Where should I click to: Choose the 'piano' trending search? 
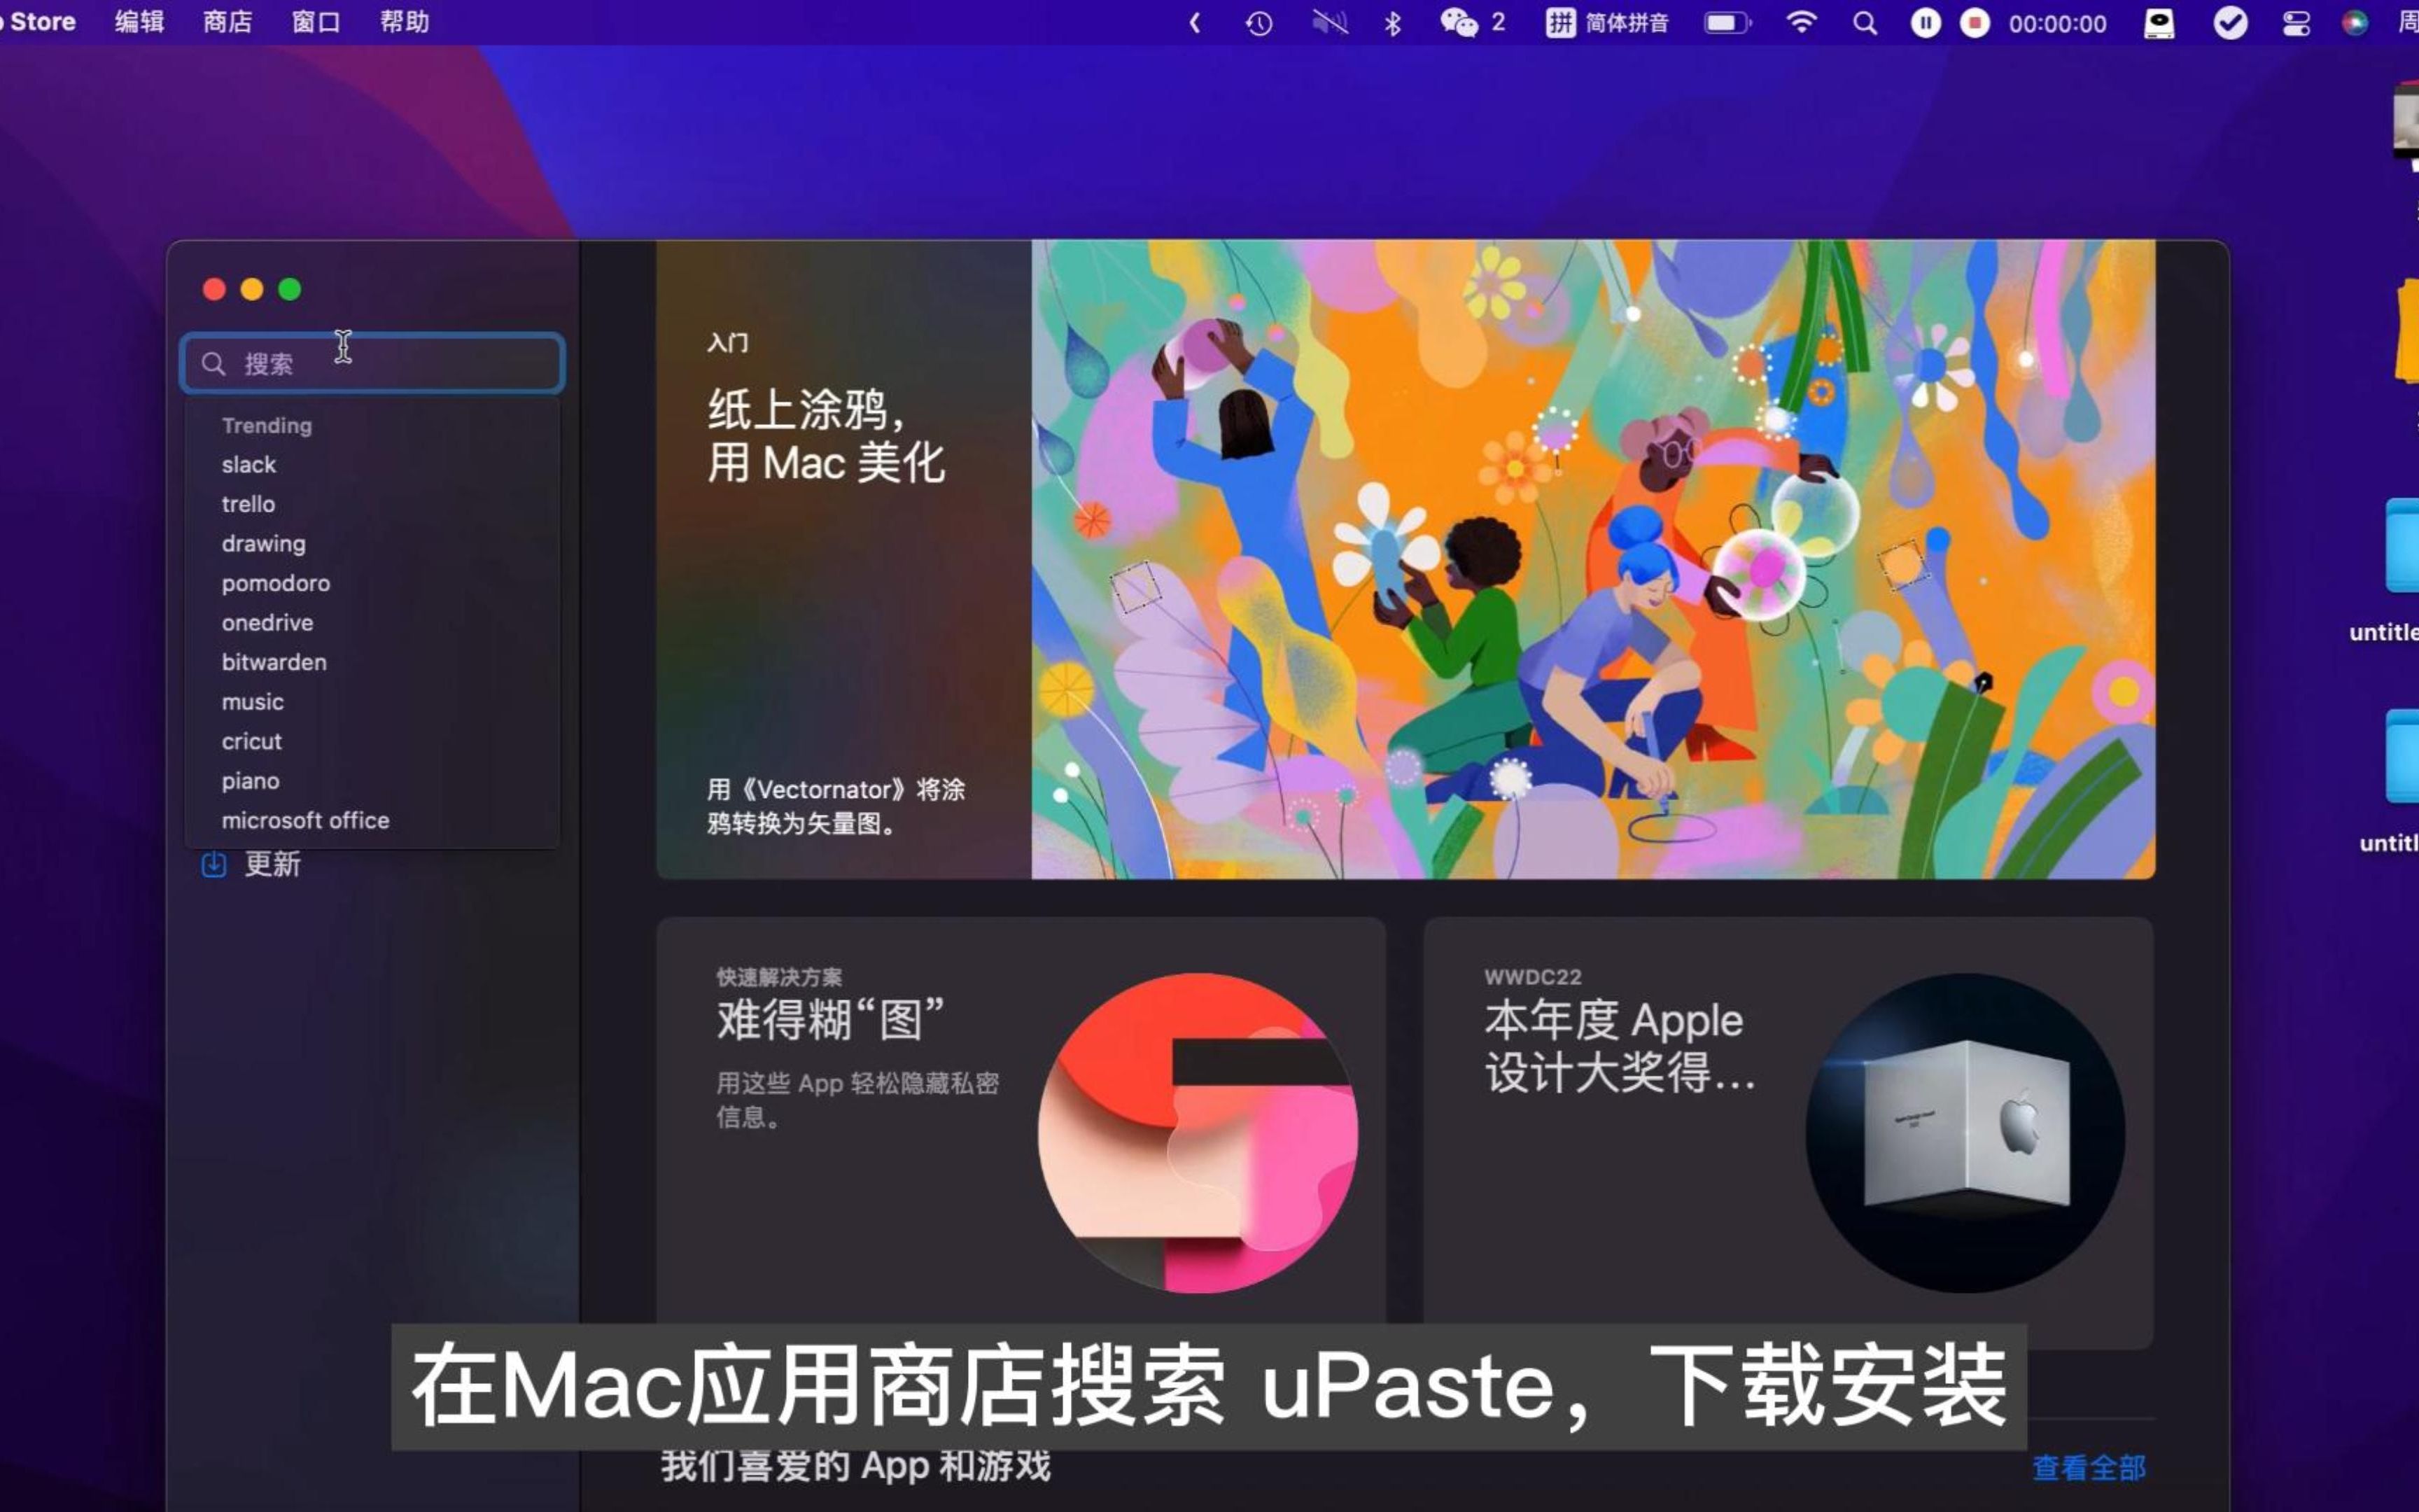click(250, 781)
